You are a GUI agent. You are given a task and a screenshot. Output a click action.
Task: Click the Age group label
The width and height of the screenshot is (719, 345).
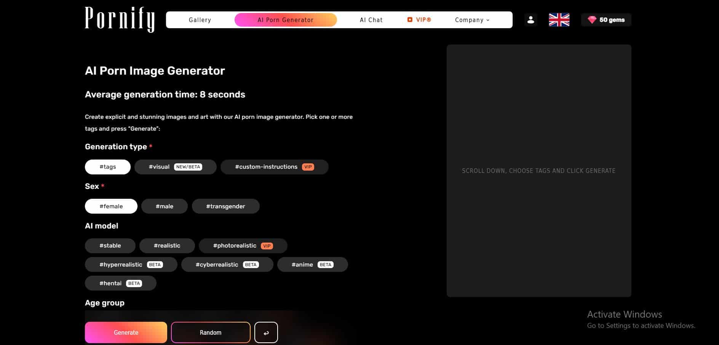click(105, 303)
